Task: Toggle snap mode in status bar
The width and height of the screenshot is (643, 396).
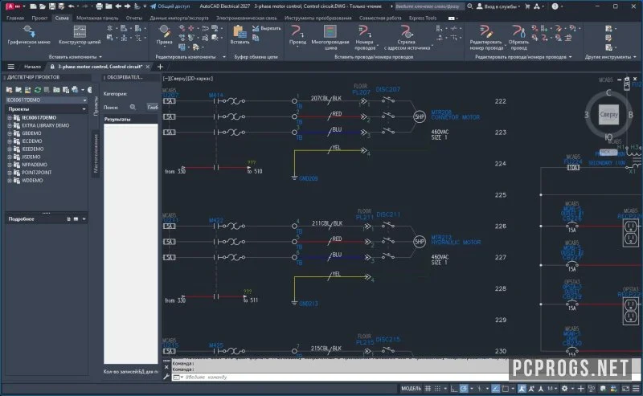Action: coord(437,388)
